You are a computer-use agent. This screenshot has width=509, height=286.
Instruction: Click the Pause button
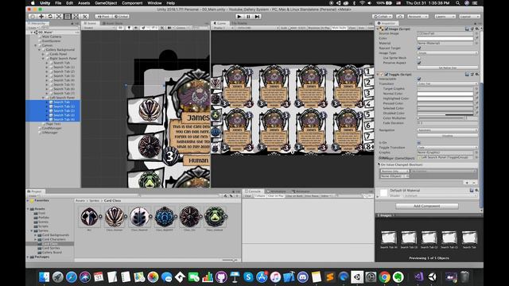click(x=248, y=16)
